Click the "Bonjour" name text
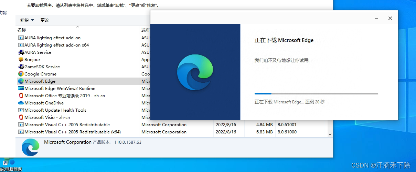Viewport: 416px width, 172px height. click(32, 60)
